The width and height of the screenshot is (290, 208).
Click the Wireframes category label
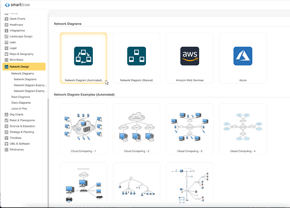pyautogui.click(x=16, y=150)
